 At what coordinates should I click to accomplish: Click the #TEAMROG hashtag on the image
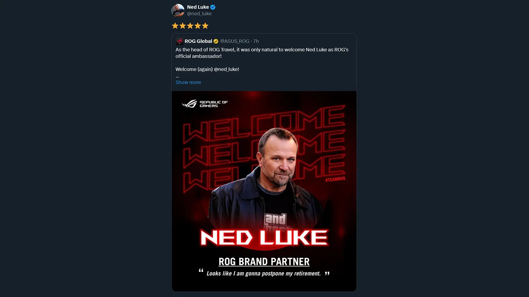(x=335, y=179)
